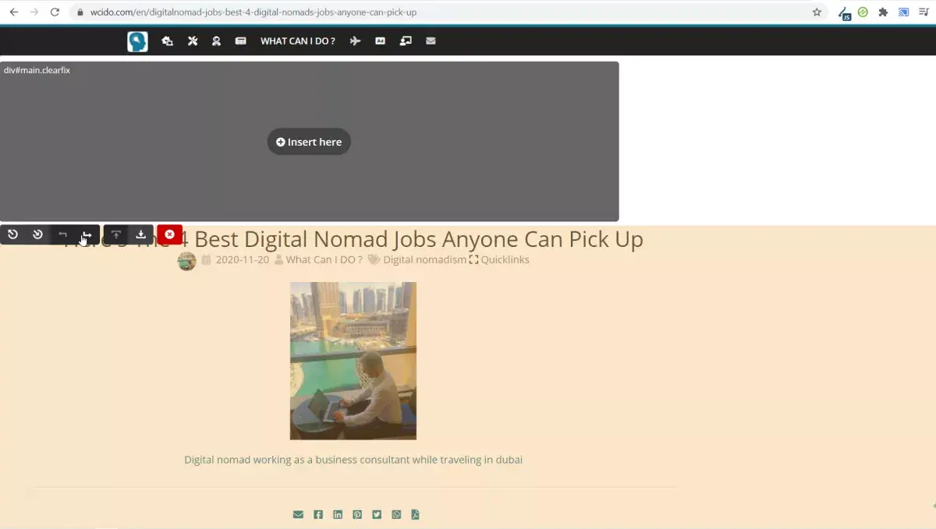Bookmark this page with the star icon

click(817, 12)
